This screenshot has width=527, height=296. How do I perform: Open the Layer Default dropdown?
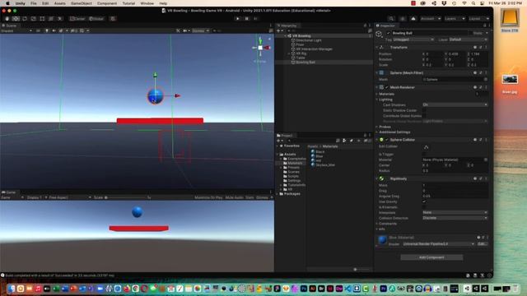click(468, 39)
